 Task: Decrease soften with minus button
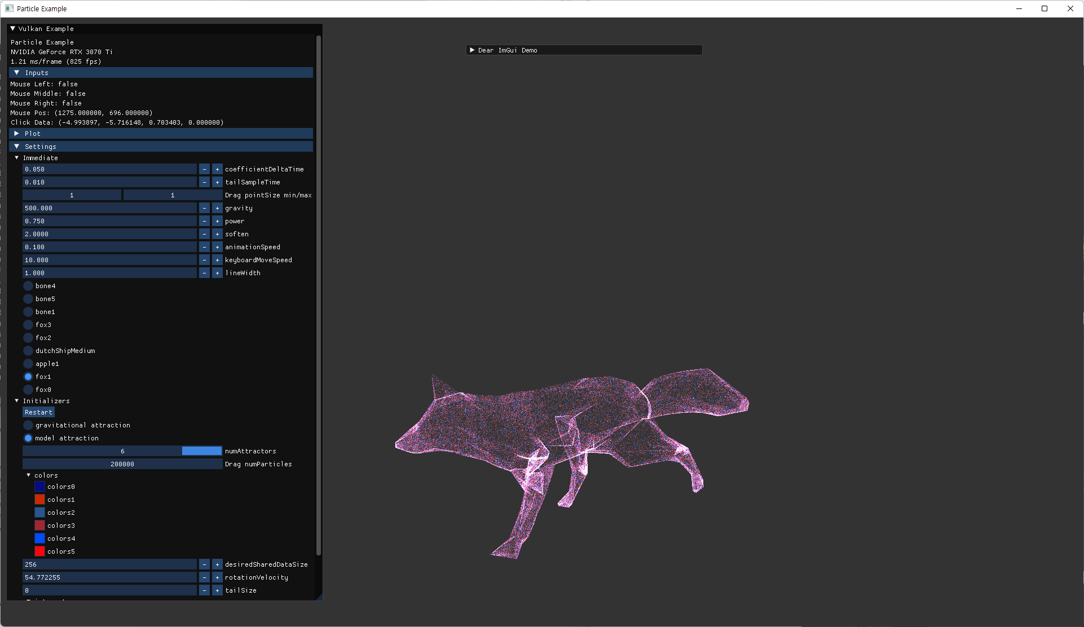click(204, 234)
